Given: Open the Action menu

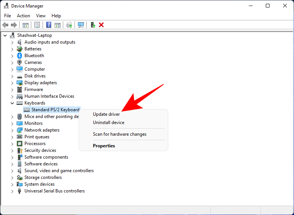Looking at the screenshot, I should coord(23,16).
